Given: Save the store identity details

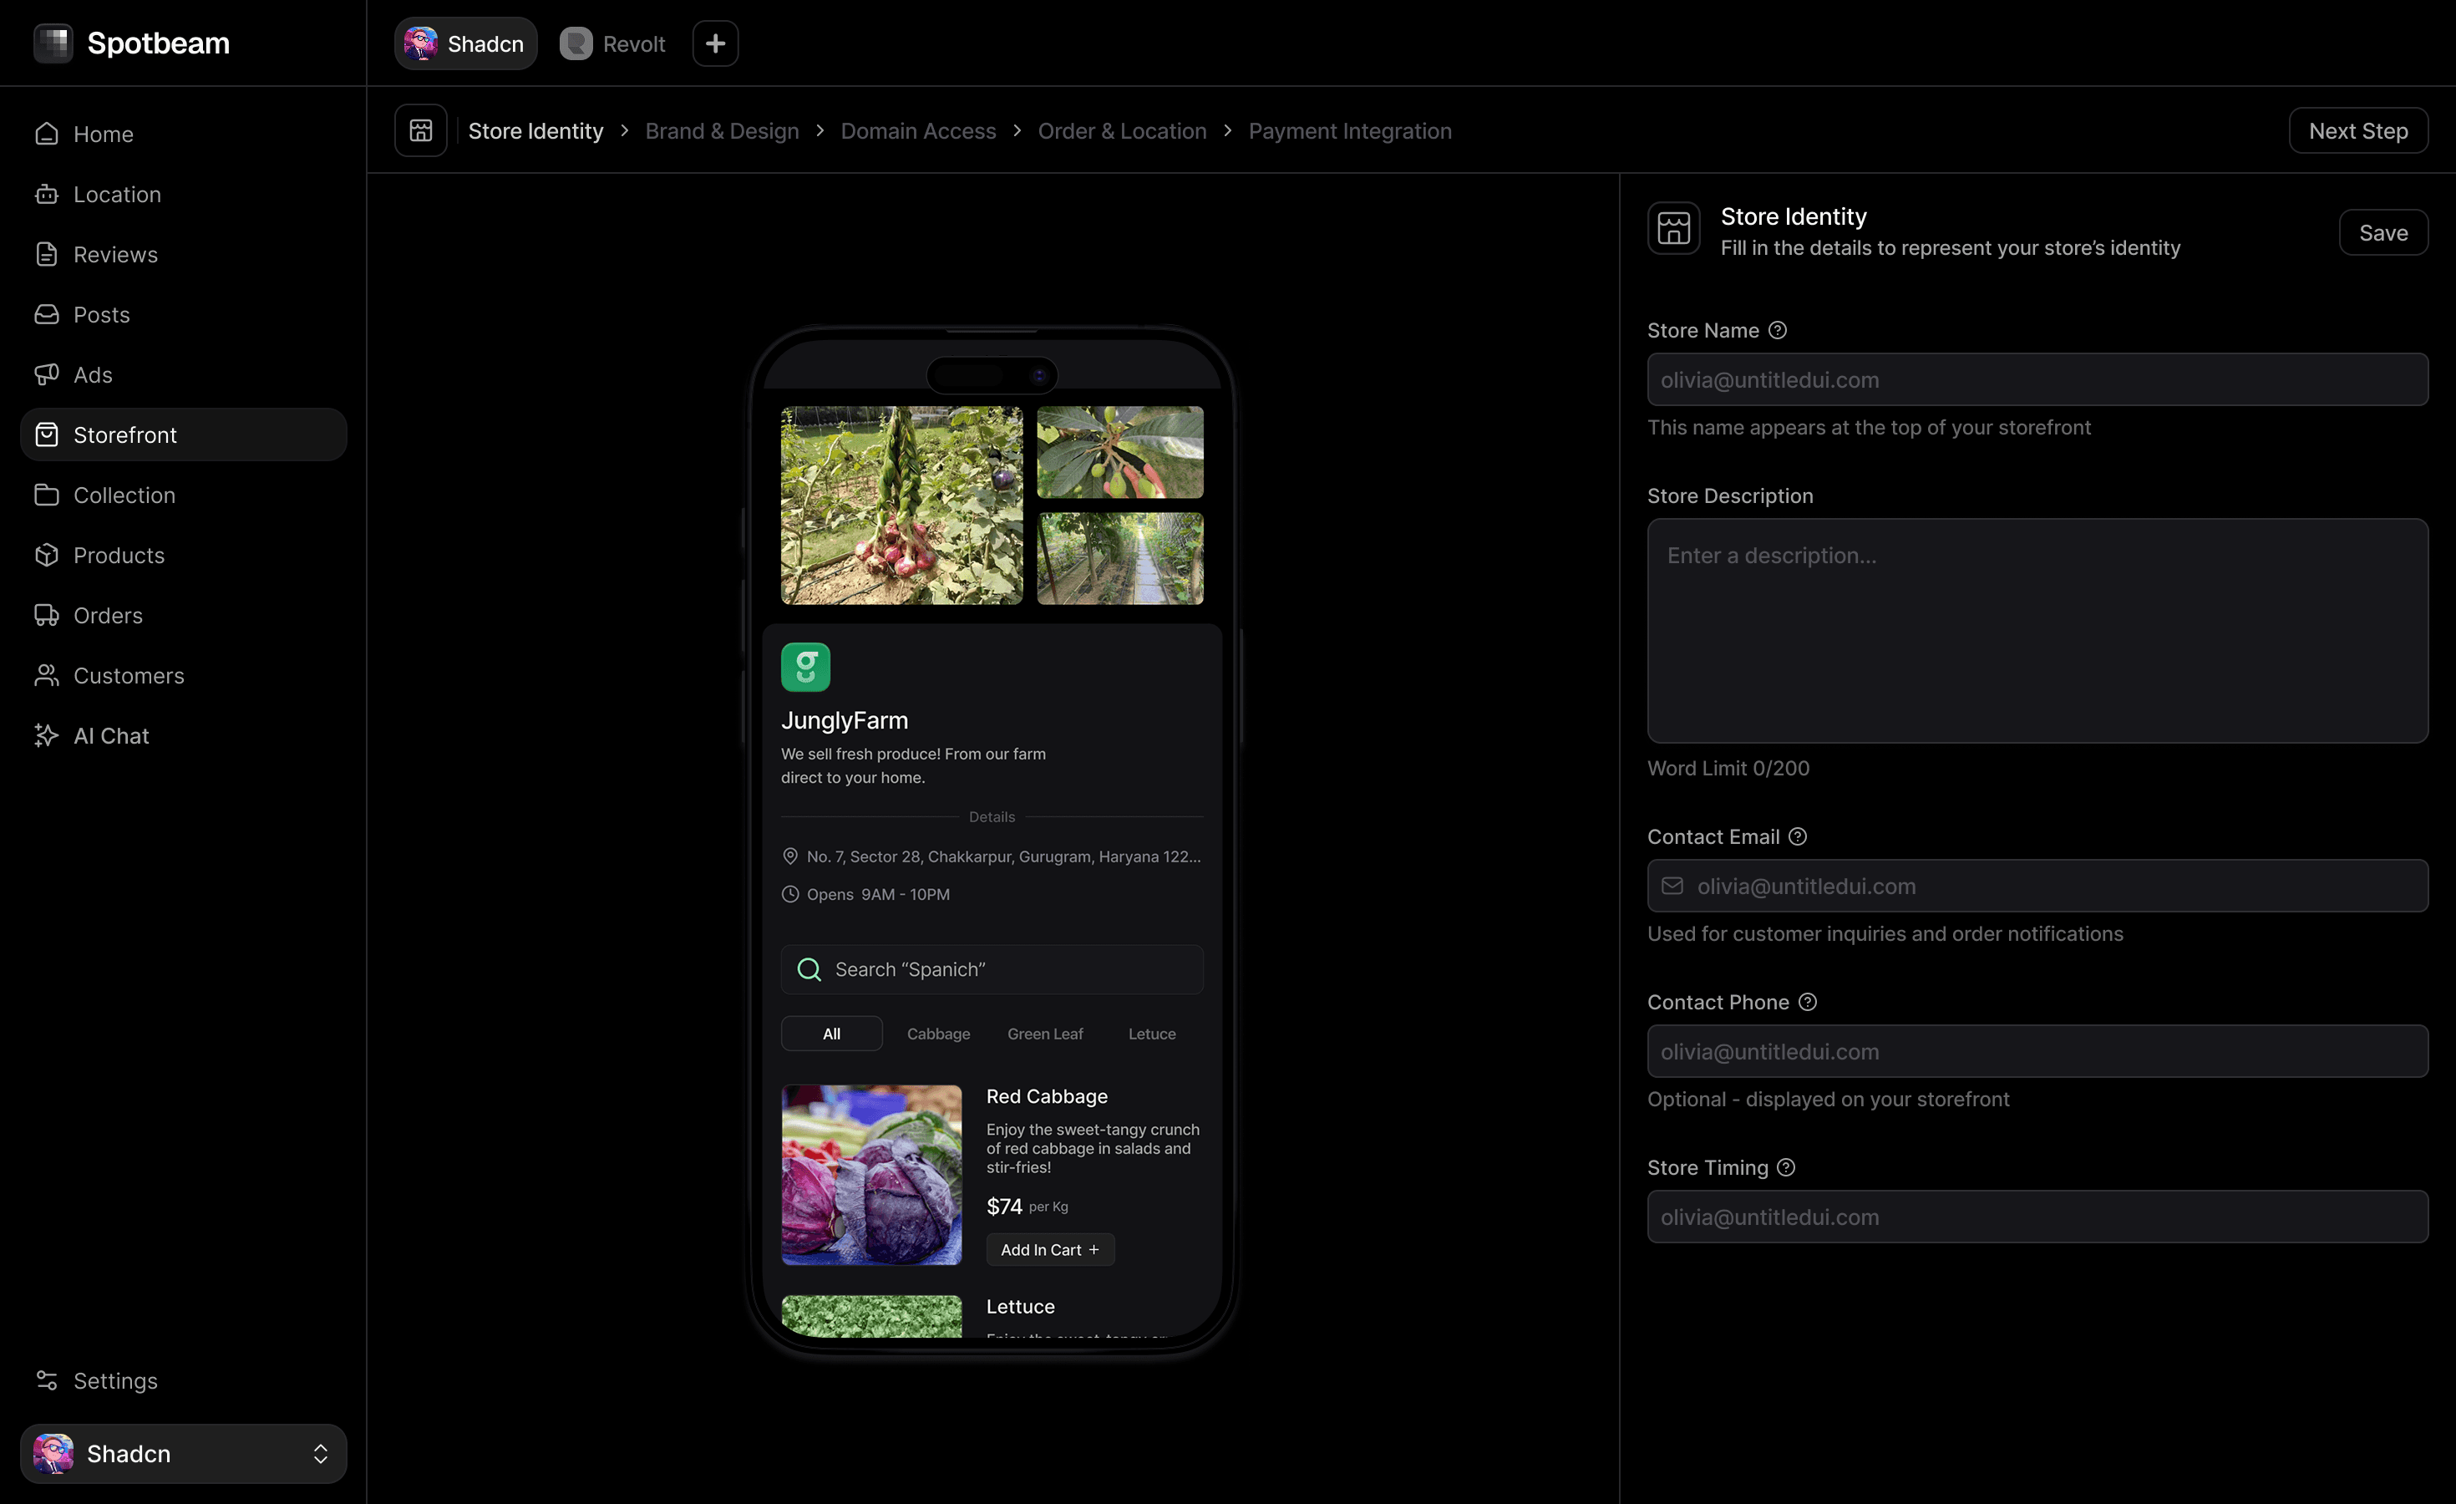Looking at the screenshot, I should click(x=2382, y=232).
